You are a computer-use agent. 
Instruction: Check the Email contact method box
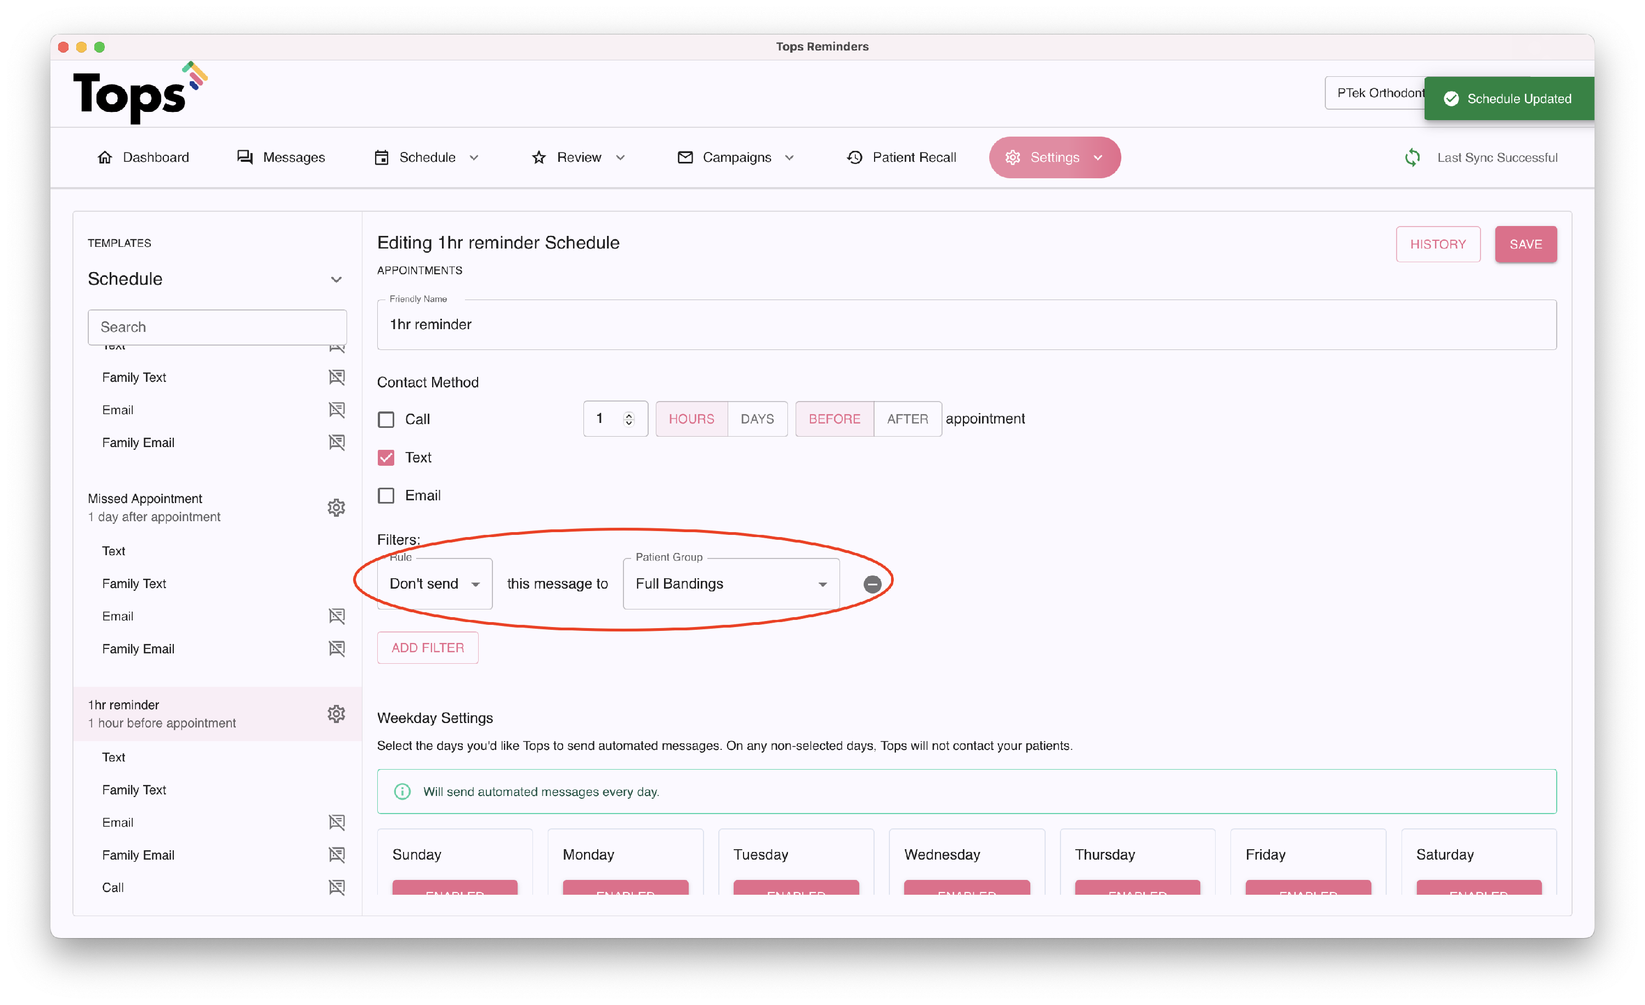click(386, 495)
